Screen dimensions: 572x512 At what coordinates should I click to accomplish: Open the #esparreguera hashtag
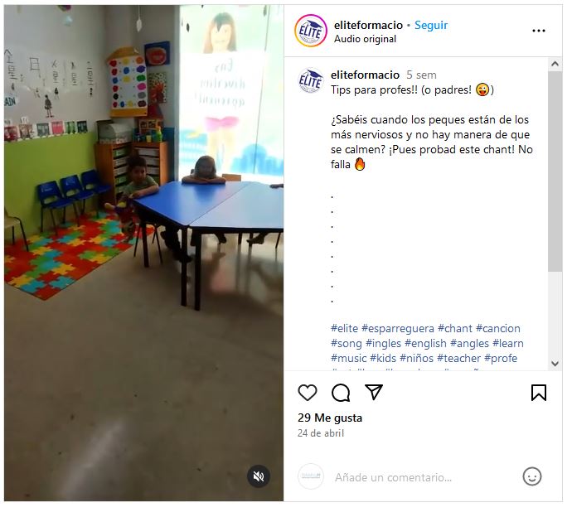pos(398,329)
